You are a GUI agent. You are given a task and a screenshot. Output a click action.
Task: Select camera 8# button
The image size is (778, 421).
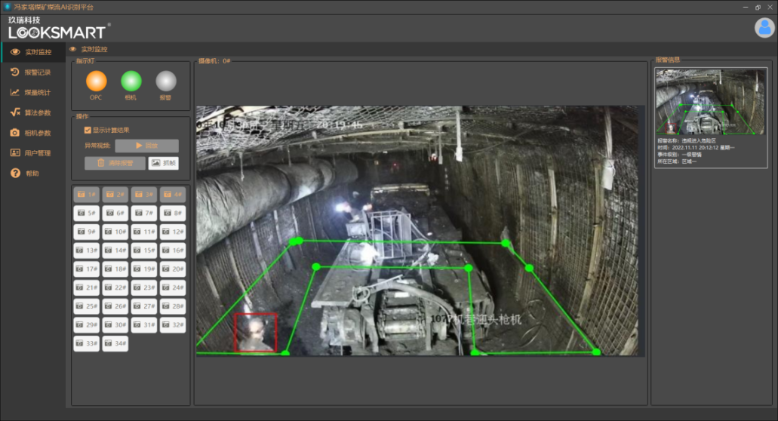click(x=173, y=214)
